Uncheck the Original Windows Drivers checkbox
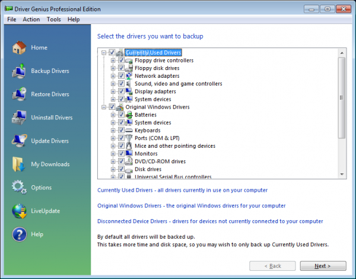Viewport: 356px width, 279px height. pos(112,107)
